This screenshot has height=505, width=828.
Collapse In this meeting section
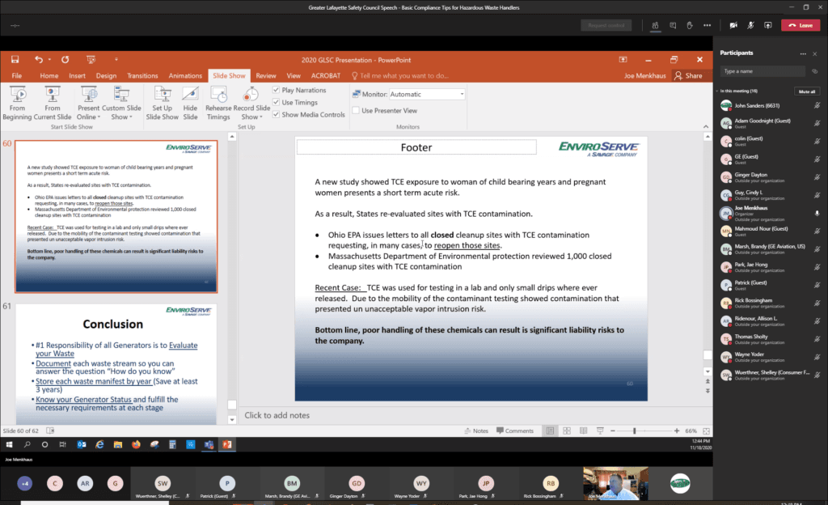tap(717, 91)
